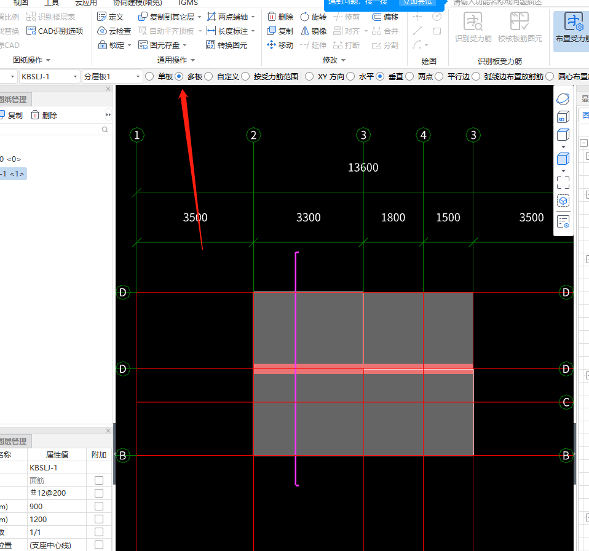589x551 pixels.
Task: Click 转换图元 convert element
Action: pos(227,46)
